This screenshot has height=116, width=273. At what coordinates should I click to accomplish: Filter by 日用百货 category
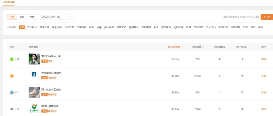pos(82,27)
